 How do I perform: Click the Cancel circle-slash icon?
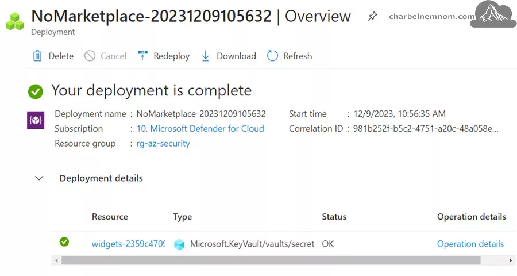90,56
